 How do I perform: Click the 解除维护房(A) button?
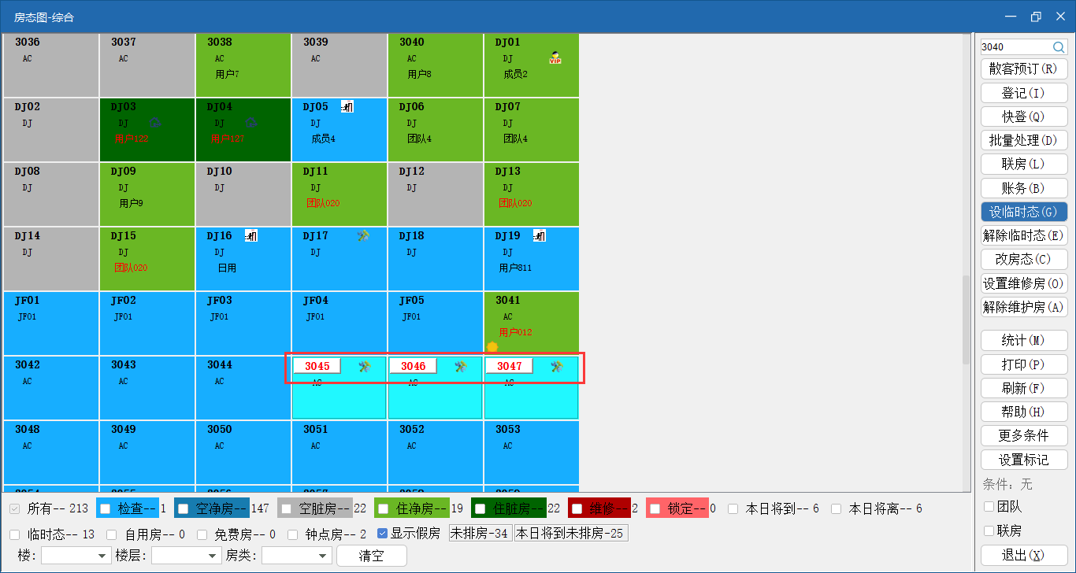click(1024, 307)
